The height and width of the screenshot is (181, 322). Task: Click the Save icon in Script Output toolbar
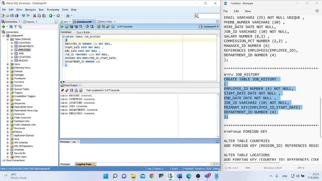click(71, 90)
